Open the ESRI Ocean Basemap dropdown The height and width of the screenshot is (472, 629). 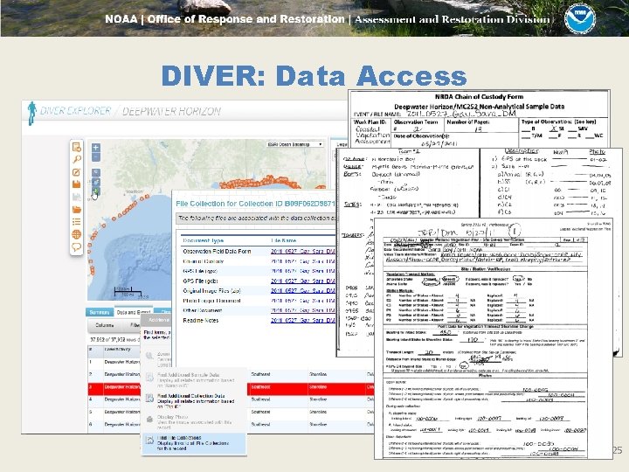pyautogui.click(x=295, y=144)
